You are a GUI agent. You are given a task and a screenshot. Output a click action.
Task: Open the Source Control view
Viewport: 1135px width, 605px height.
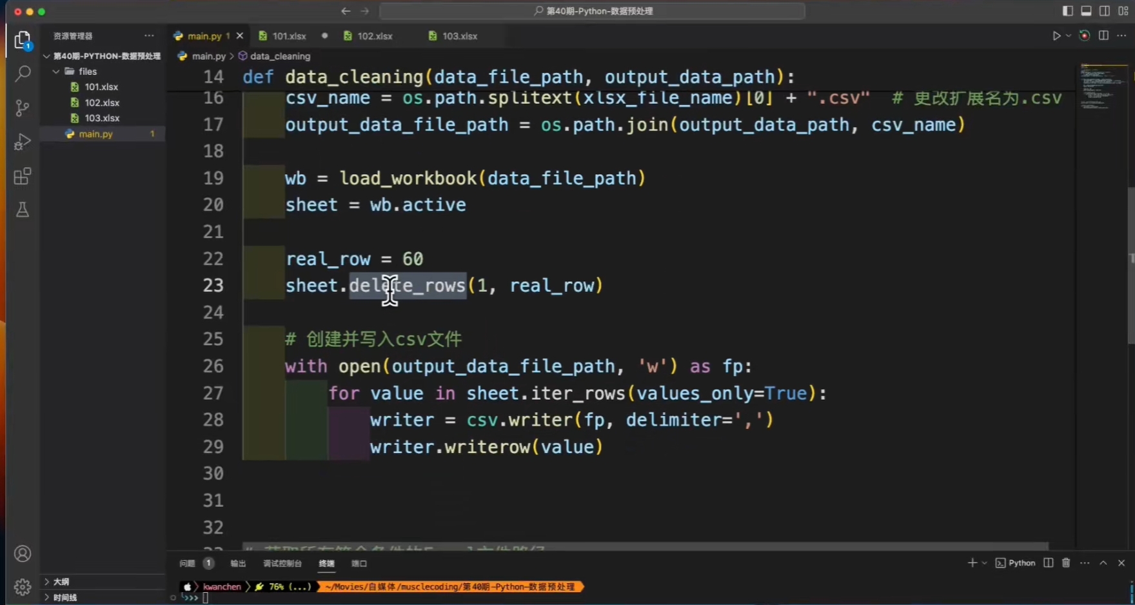pyautogui.click(x=23, y=108)
